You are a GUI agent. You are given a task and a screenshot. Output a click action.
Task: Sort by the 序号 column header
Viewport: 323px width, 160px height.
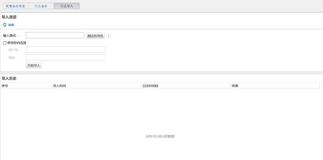(5, 86)
